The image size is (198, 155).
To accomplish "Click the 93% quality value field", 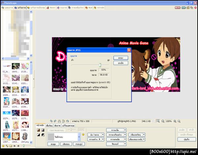I will point(104,70).
